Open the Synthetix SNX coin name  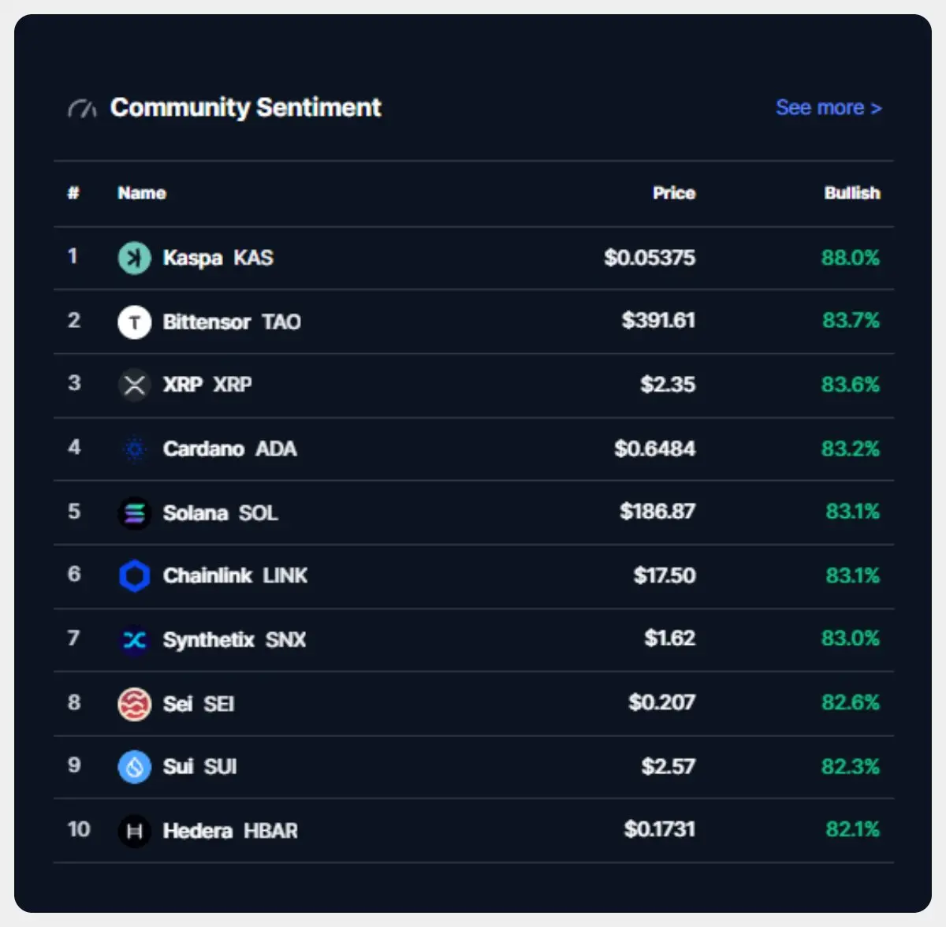(x=234, y=640)
